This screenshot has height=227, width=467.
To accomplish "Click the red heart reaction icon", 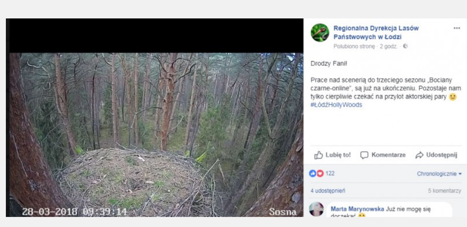I will tap(320, 173).
